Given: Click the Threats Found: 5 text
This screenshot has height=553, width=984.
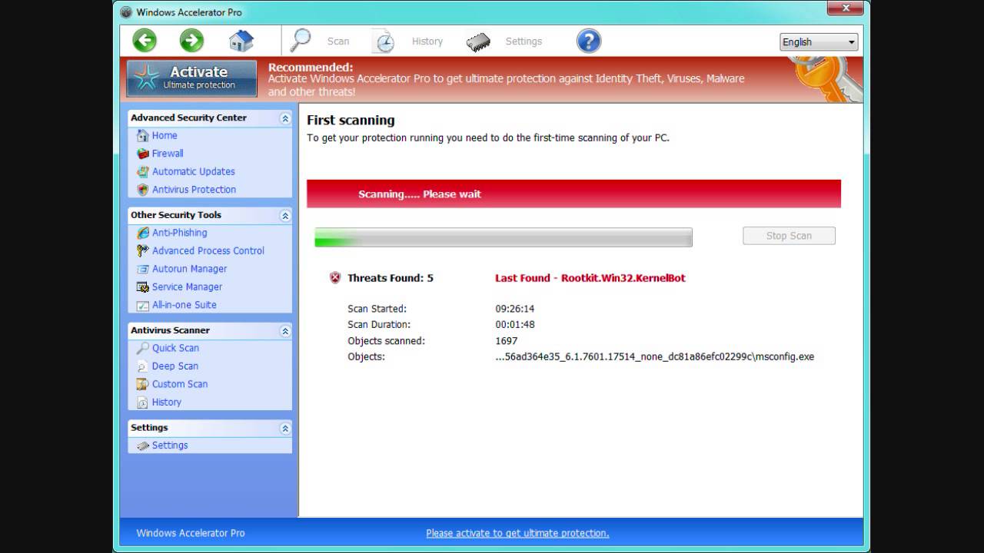Looking at the screenshot, I should coord(391,278).
